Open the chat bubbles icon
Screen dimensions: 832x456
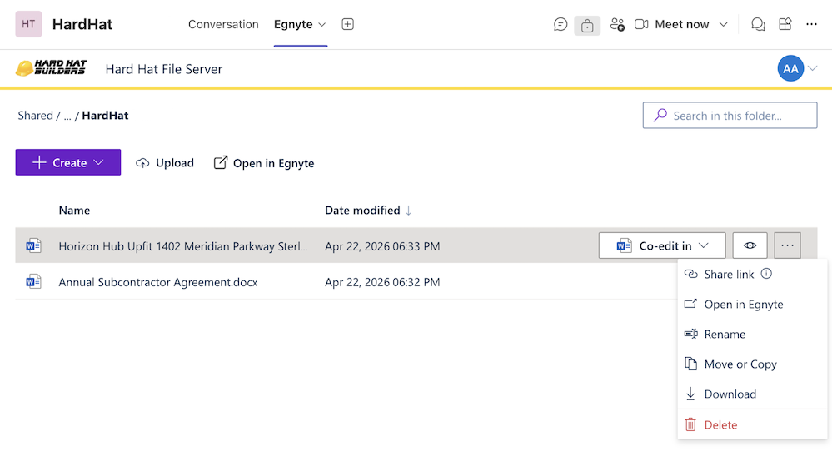point(758,24)
